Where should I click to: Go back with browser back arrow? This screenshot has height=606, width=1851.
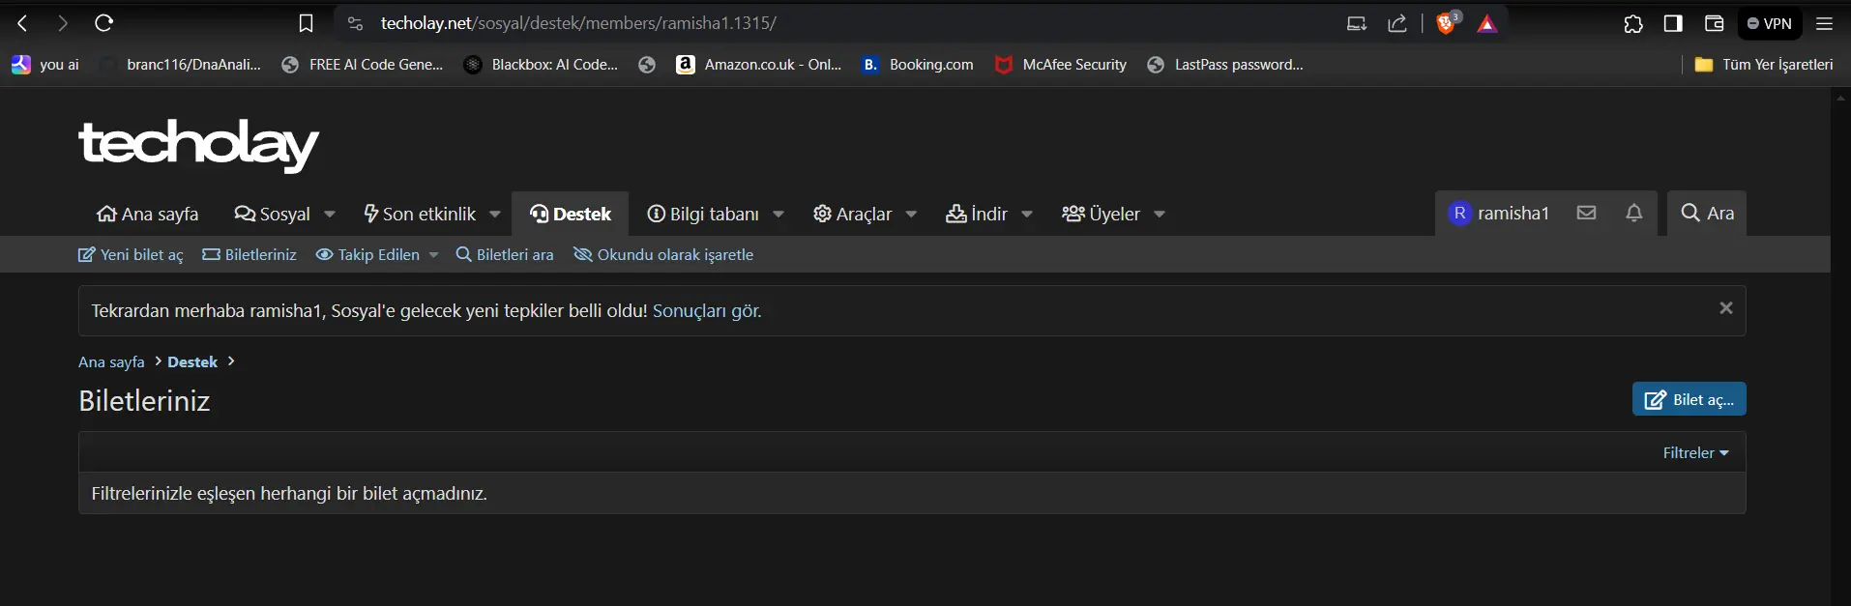click(x=23, y=23)
